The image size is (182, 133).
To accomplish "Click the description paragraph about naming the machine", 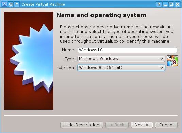I will pyautogui.click(x=117, y=34).
